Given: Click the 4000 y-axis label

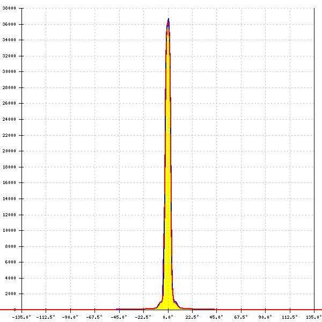Looking at the screenshot, I should click(x=11, y=278).
